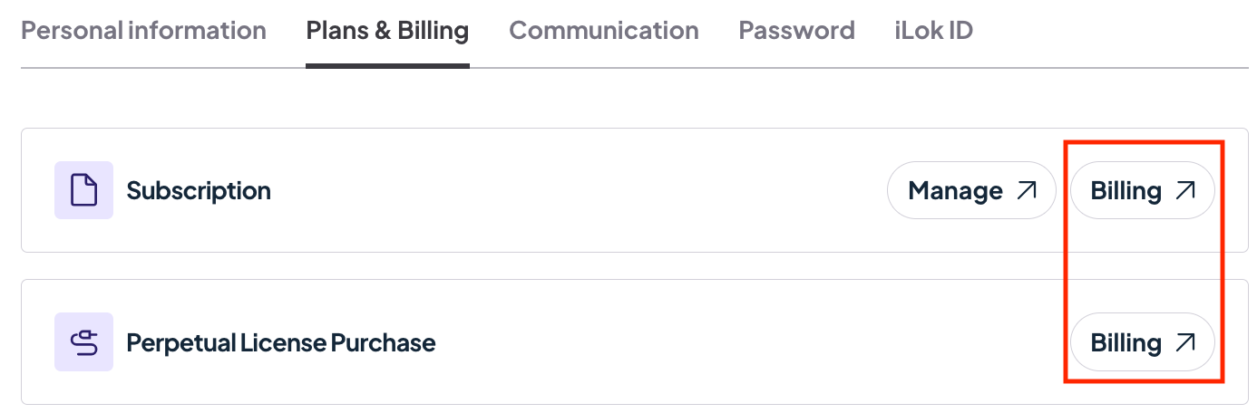
Task: Click the Subscription heading text
Action: 199,191
